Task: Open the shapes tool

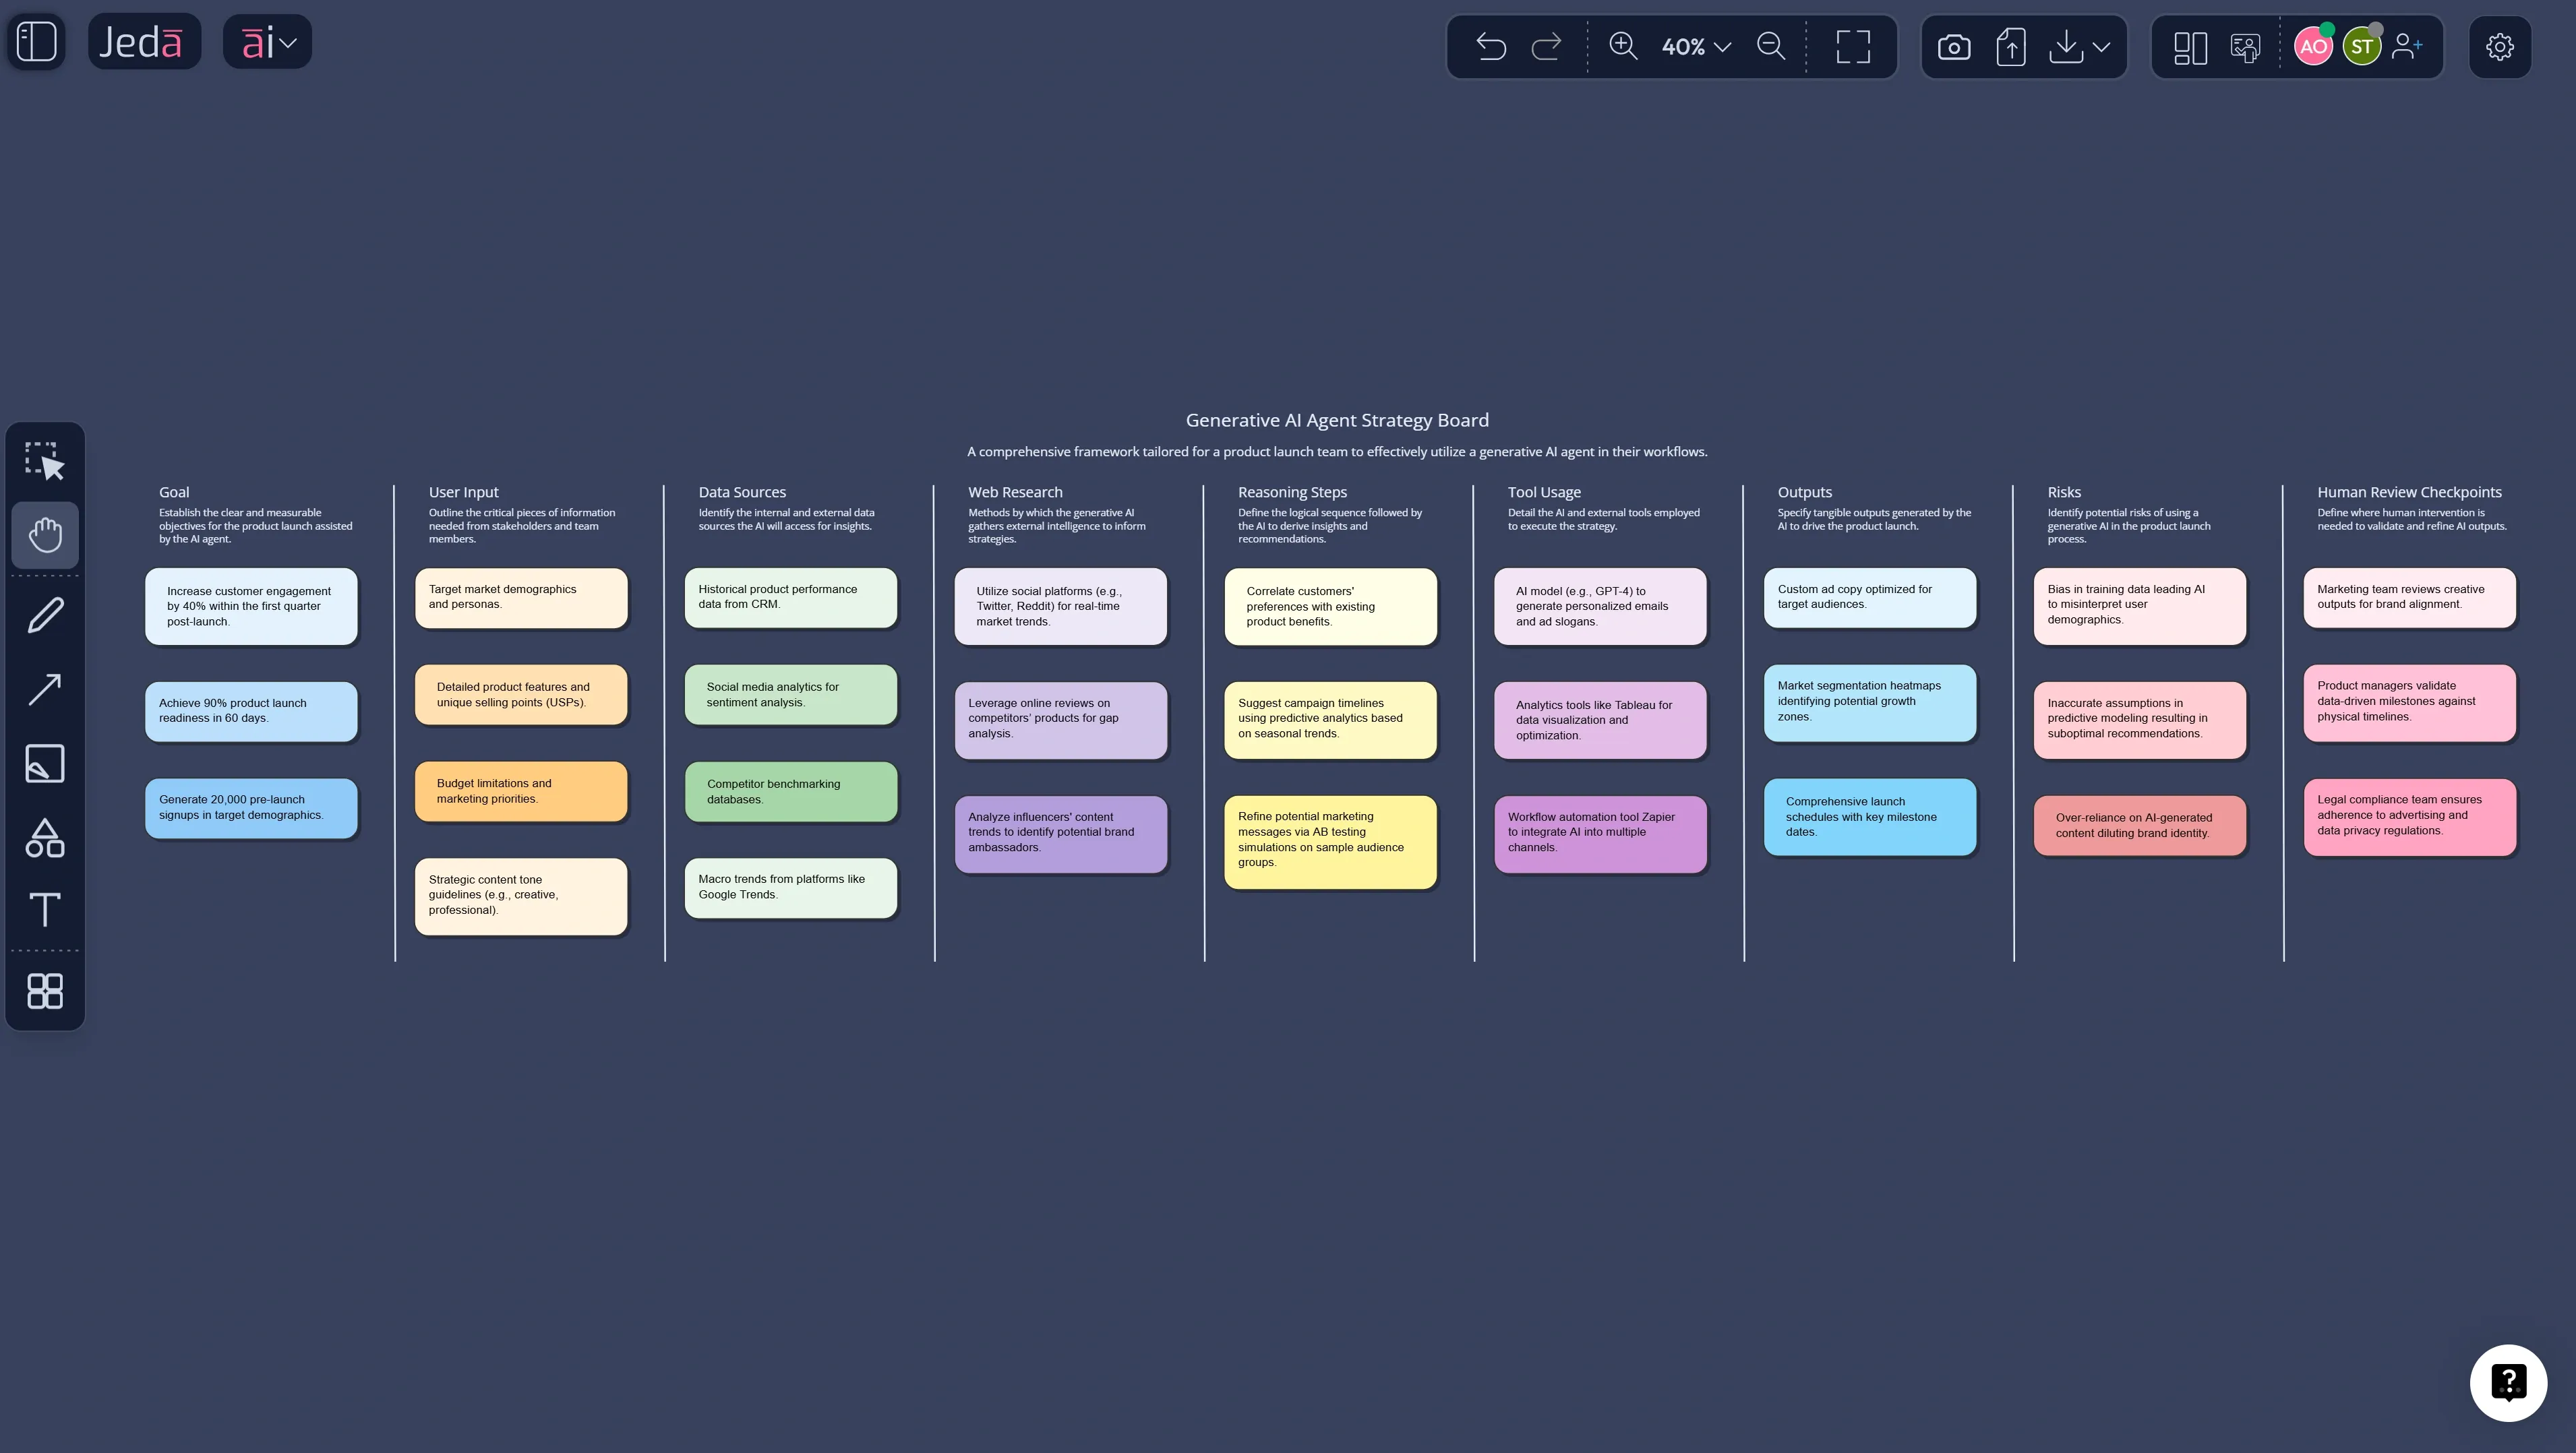Action: coord(44,838)
